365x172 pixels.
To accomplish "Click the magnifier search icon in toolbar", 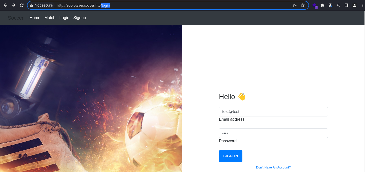I will 339,5.
